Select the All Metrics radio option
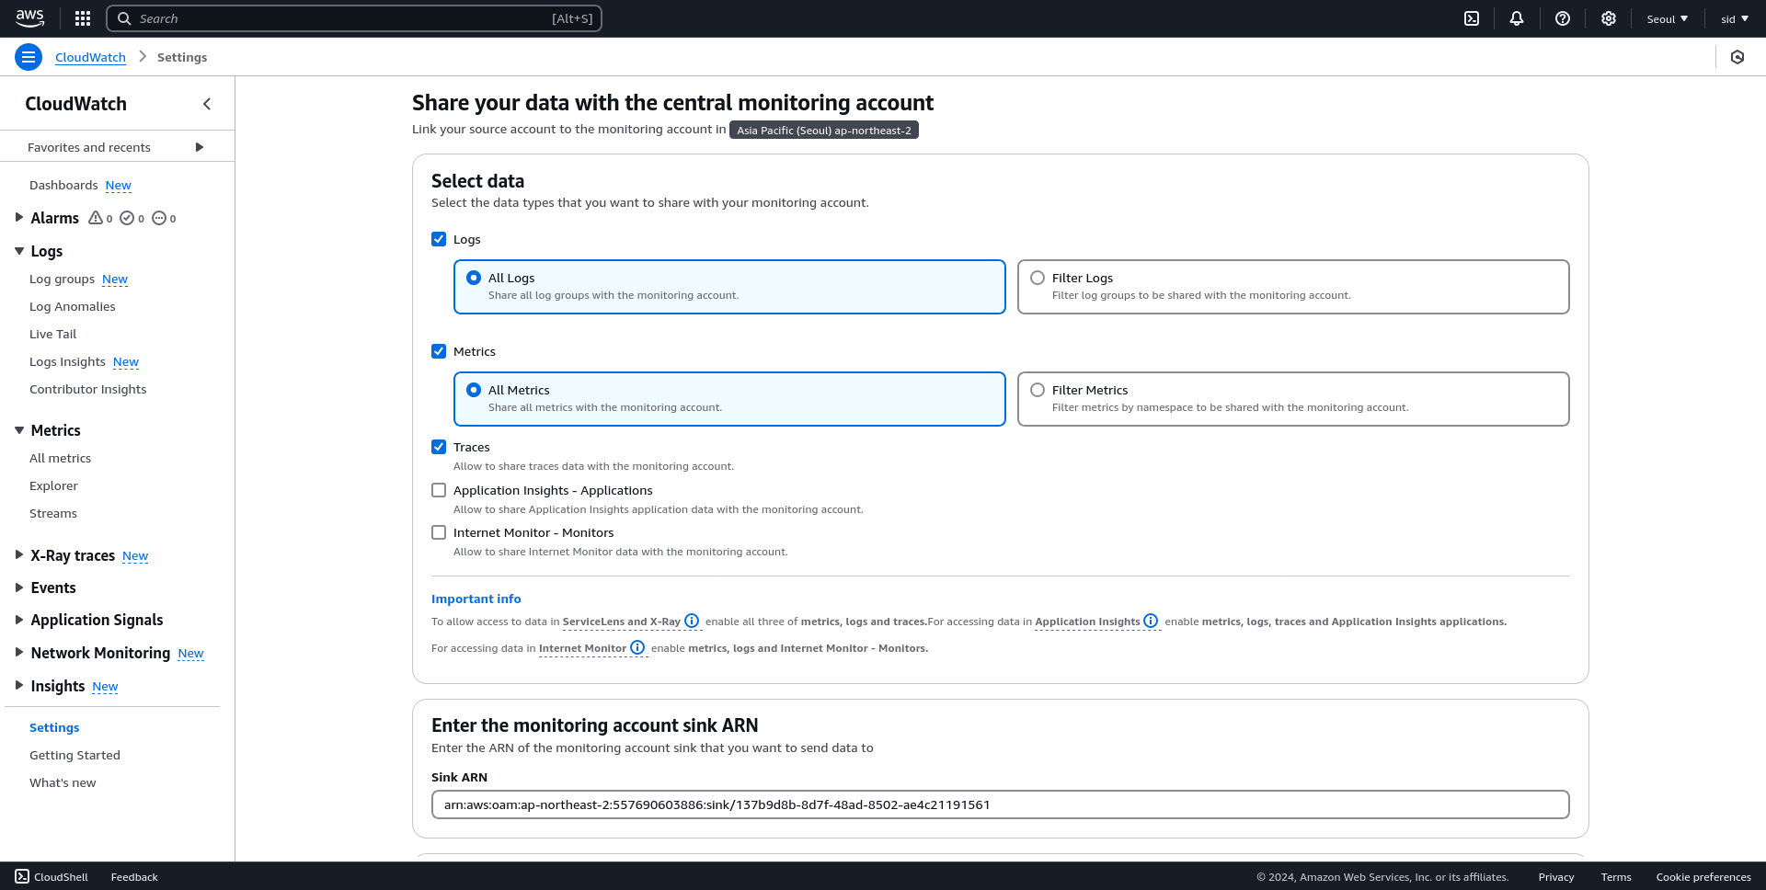 click(474, 390)
